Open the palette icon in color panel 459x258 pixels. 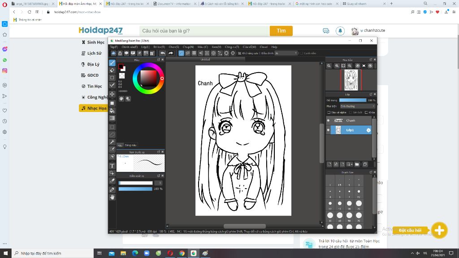[x=121, y=99]
